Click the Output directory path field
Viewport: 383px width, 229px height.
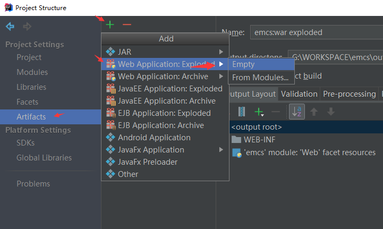(336, 57)
